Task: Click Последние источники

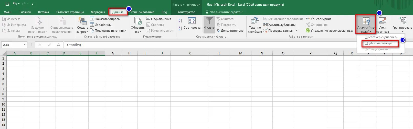Action: tap(108, 31)
